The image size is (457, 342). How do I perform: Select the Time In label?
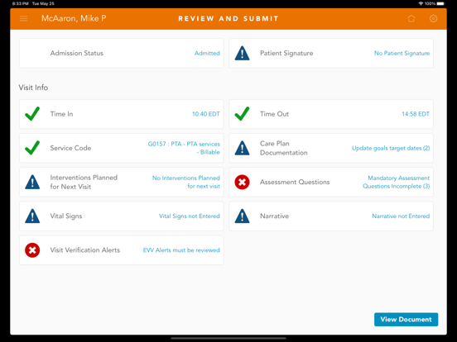pos(61,114)
